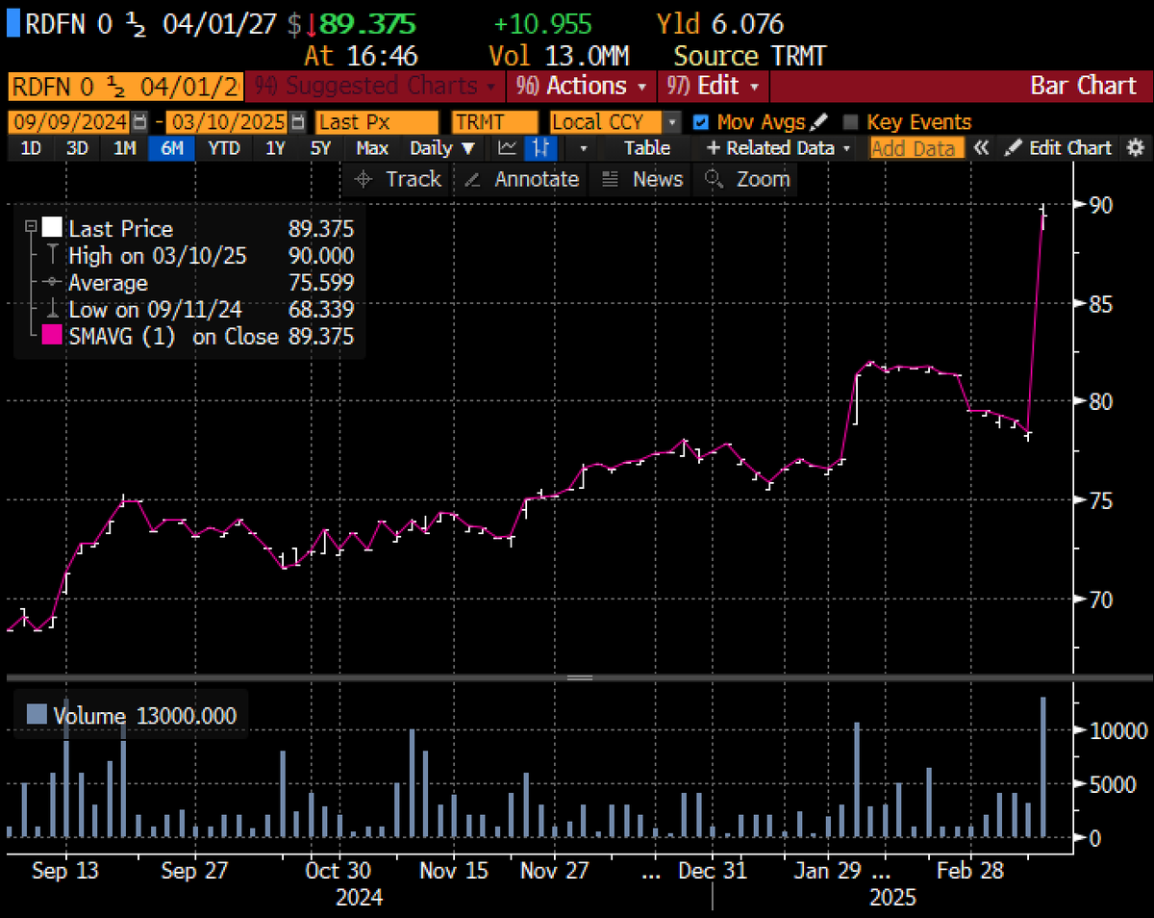Select the 1Y range tab
This screenshot has height=918, width=1154.
[276, 148]
